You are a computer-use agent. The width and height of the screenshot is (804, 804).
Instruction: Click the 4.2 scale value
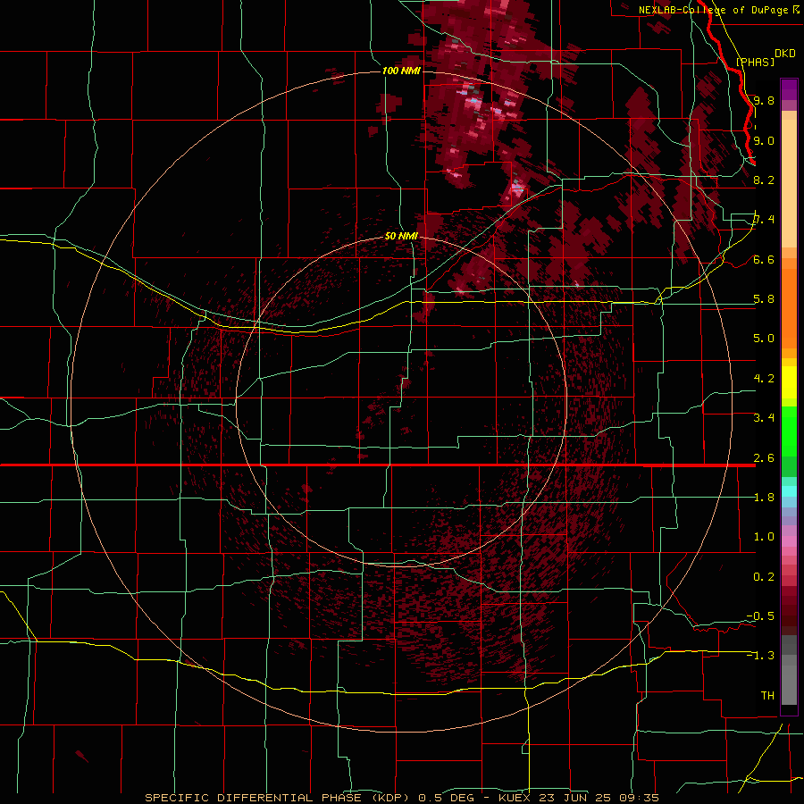pyautogui.click(x=764, y=379)
